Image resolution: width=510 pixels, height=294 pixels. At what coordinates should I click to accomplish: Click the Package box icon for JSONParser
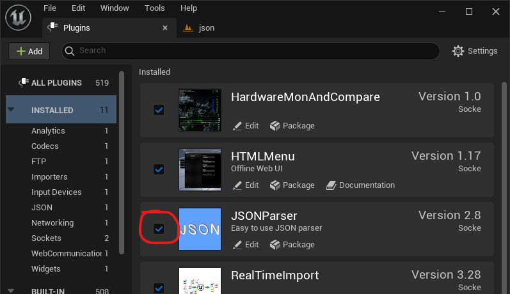click(275, 245)
